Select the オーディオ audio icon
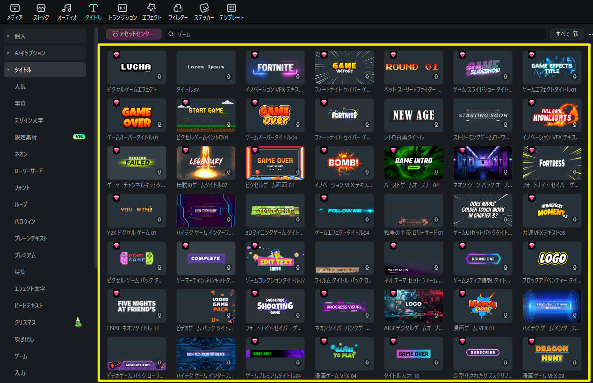The height and width of the screenshot is (383, 593). 67,8
